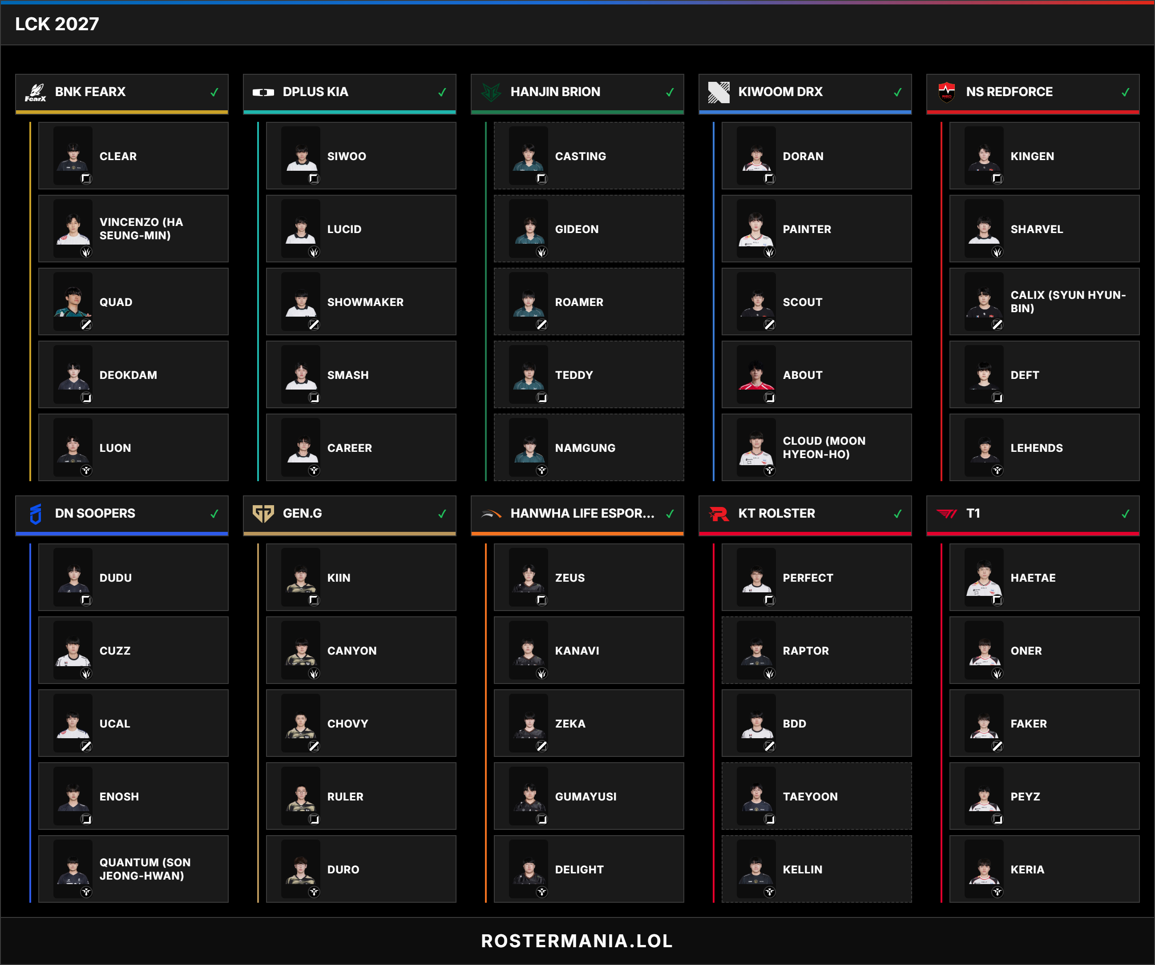Select the KT Rolster team header name

click(776, 514)
